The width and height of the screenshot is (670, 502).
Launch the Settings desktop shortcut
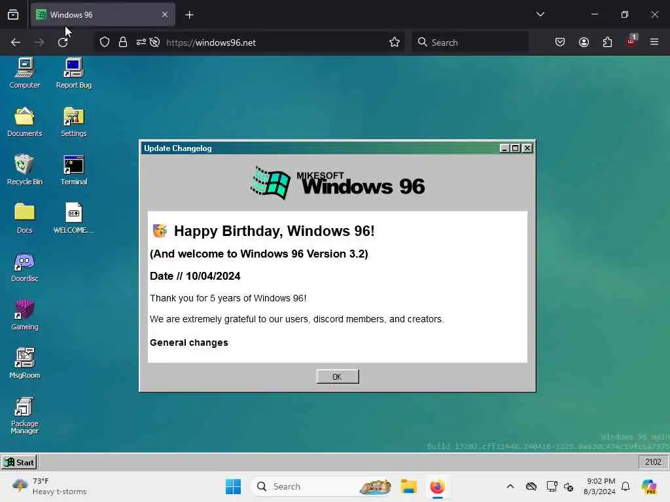73,121
